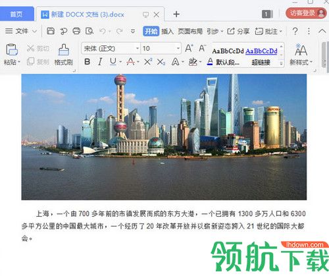Select the Shanghai skyline image
This screenshot has height=276, width=329.
pos(164,137)
